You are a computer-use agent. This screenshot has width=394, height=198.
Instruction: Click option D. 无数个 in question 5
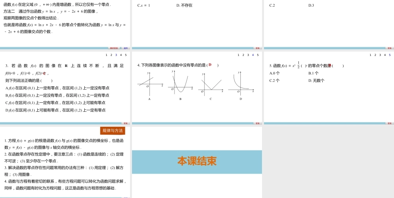[316, 81]
